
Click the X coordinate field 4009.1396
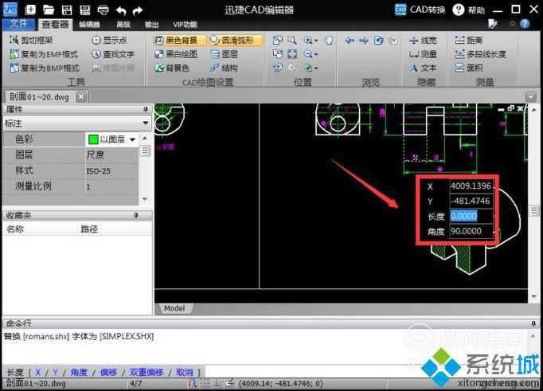point(471,186)
